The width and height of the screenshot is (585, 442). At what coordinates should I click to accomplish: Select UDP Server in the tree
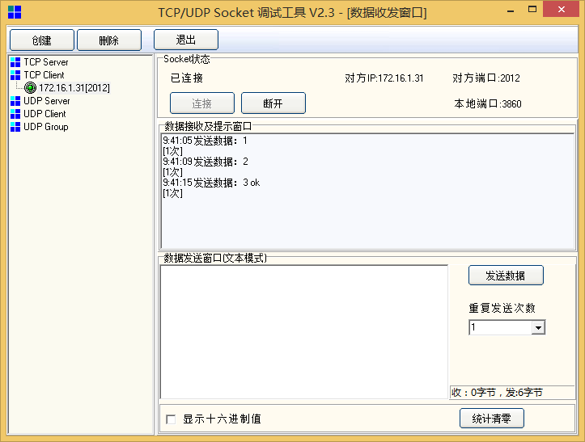click(x=47, y=101)
